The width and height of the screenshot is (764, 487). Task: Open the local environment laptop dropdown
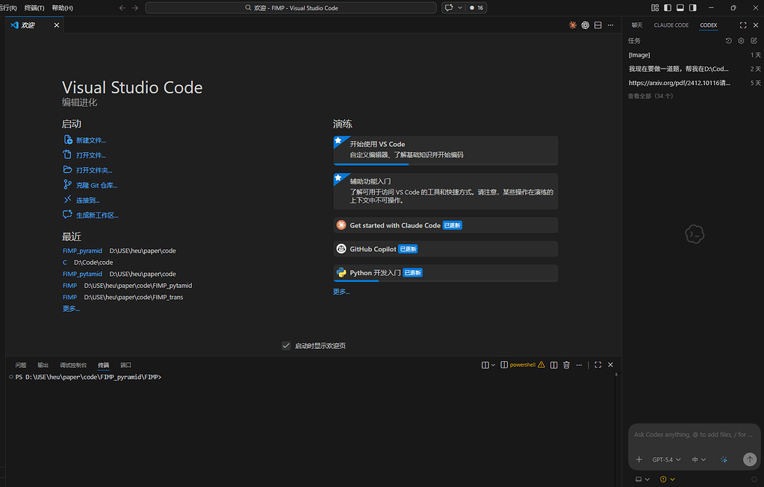pyautogui.click(x=642, y=480)
